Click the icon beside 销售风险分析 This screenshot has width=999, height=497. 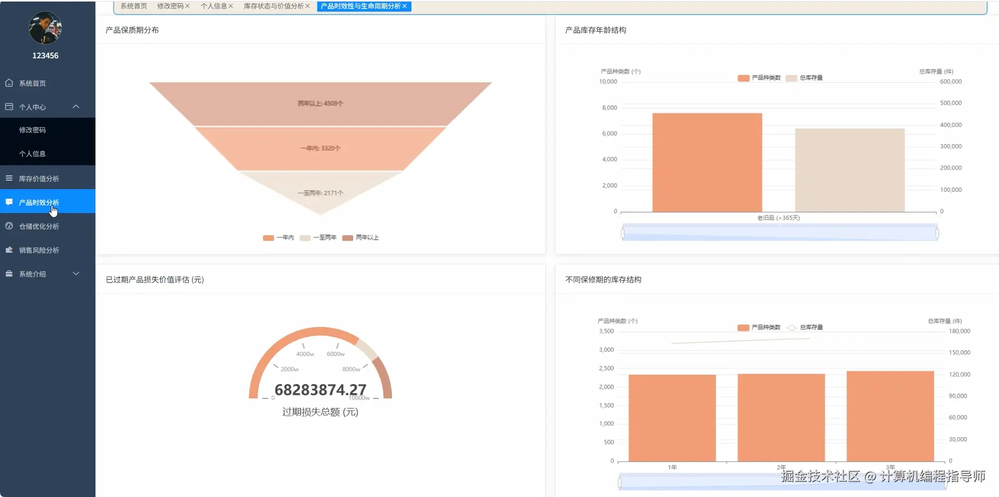[x=9, y=250]
